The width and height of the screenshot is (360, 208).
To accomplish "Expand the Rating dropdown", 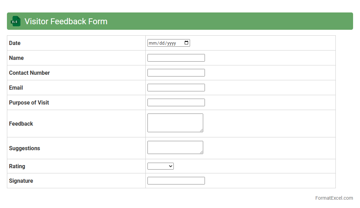I will point(161,166).
